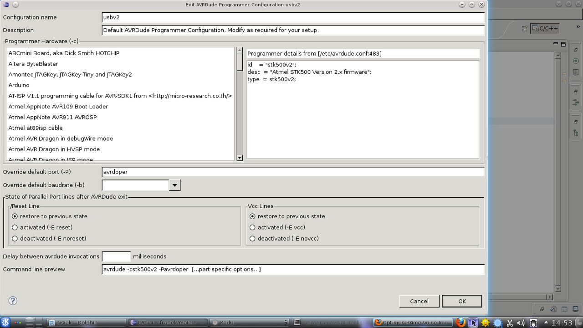Viewport: 583px width, 328px height.
Task: Click the Description text field
Action: 293,30
